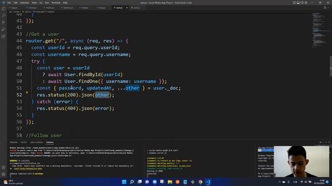Image resolution: width=332 pixels, height=186 pixels.
Task: Click the lightbulb on line 52
Action: (27, 92)
